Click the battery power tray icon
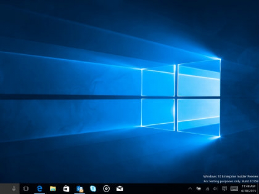Image resolution: width=259 pixels, height=194 pixels. [199, 188]
